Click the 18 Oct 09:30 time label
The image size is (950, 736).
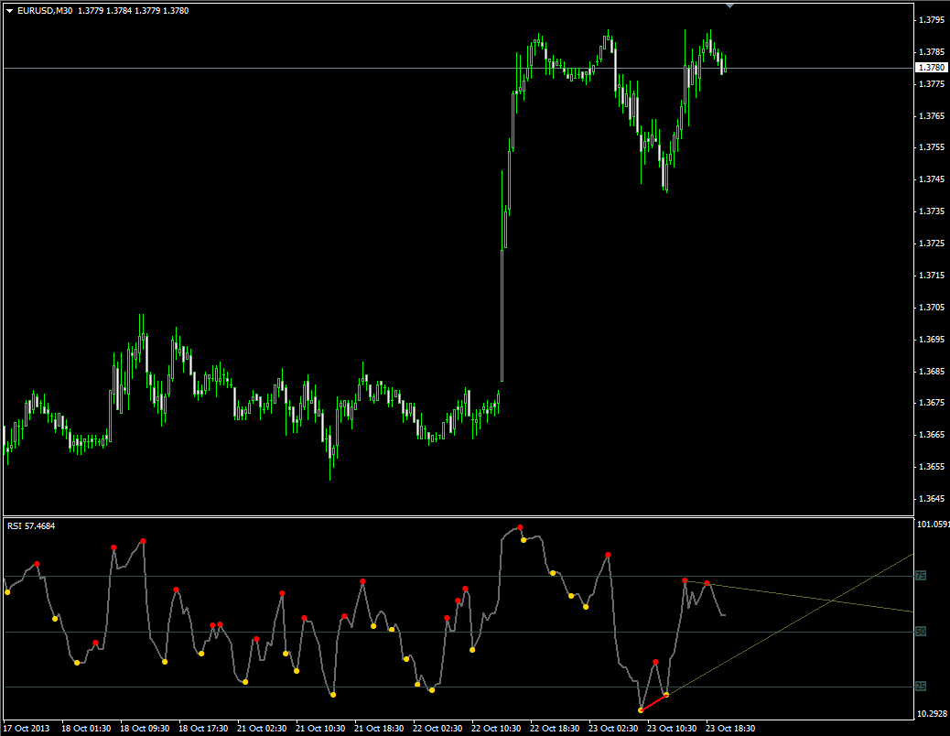tap(145, 728)
